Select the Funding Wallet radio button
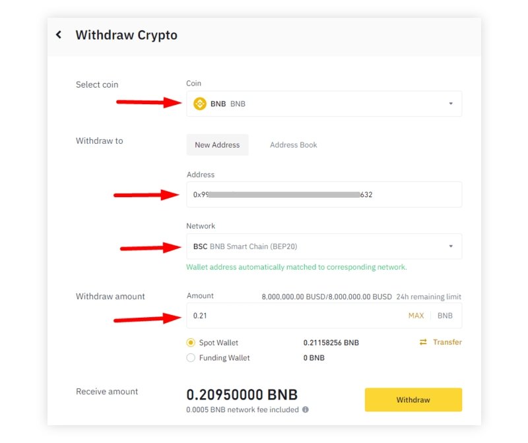Viewport: 528px width, 443px height. click(x=191, y=357)
